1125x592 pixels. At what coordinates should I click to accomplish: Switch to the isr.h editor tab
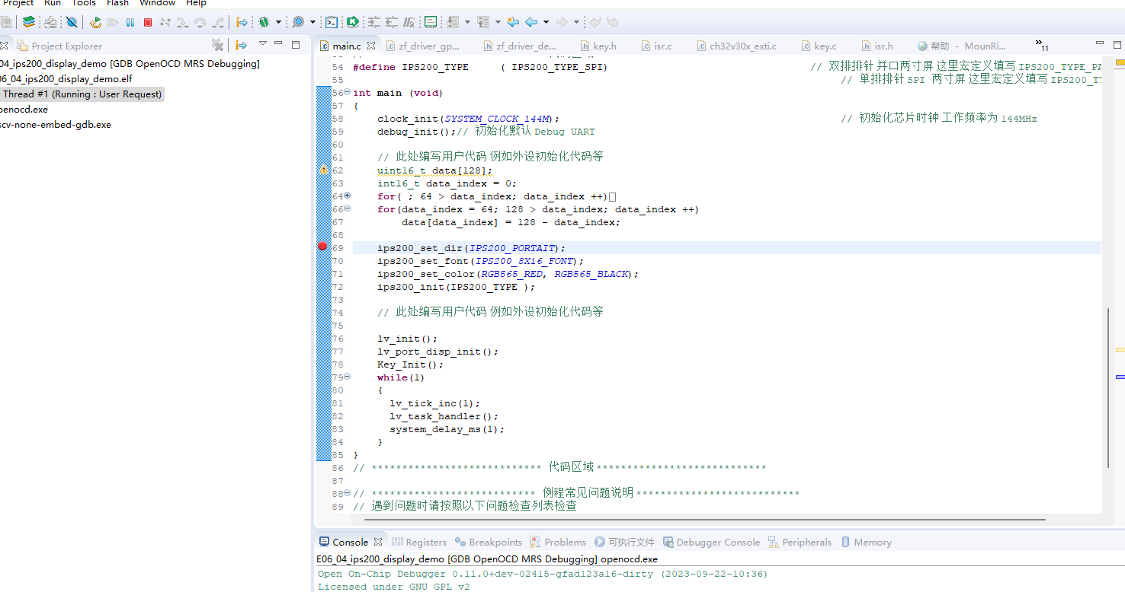[877, 46]
